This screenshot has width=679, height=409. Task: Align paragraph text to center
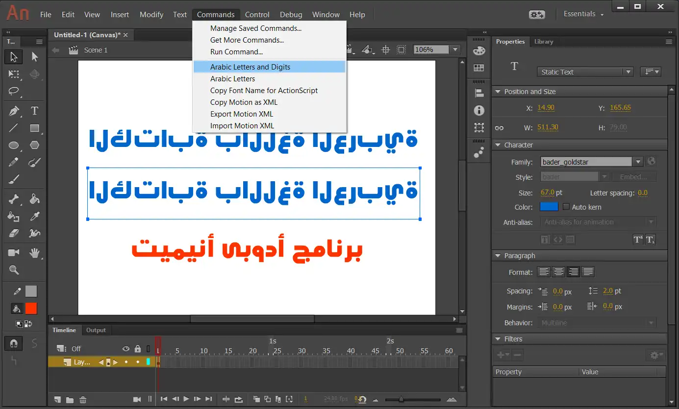(x=559, y=272)
